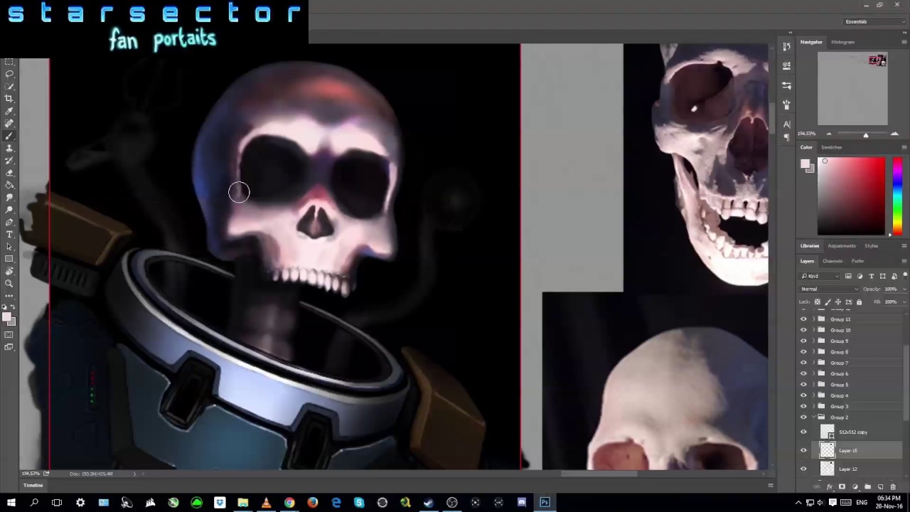Hide the 512x512 copy layer

tap(804, 432)
